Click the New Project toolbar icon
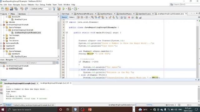The height and width of the screenshot is (112, 200). pos(7,9)
